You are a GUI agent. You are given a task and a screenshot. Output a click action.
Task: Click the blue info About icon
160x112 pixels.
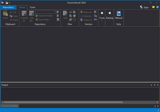click(x=157, y=7)
